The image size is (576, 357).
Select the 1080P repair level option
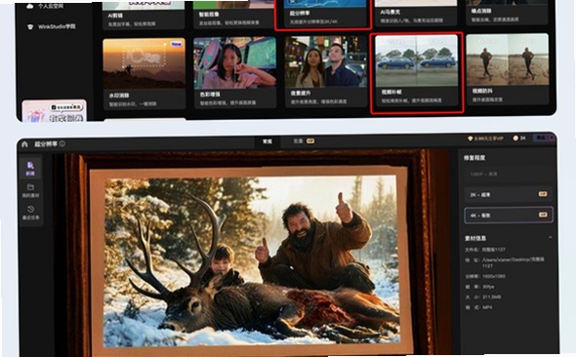509,174
